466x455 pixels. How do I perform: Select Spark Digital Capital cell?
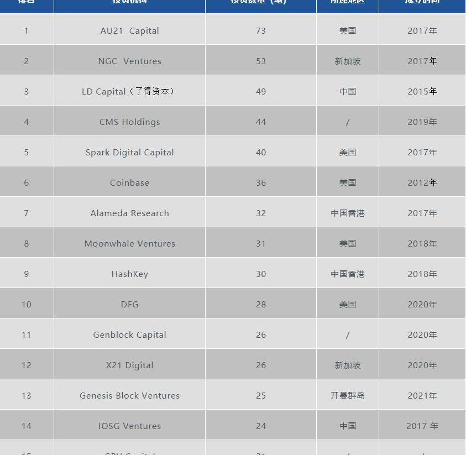[129, 152]
